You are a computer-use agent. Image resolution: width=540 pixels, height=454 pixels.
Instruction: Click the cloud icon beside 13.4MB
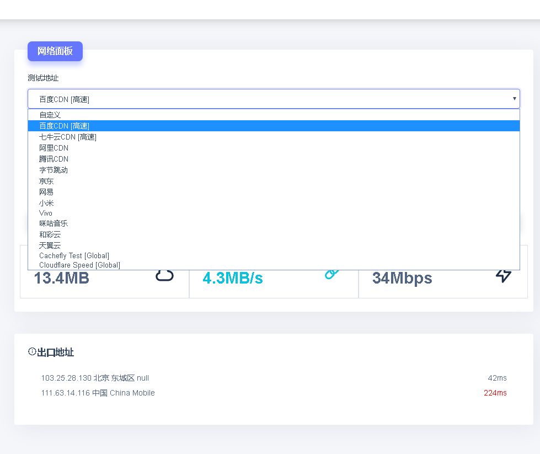164,275
